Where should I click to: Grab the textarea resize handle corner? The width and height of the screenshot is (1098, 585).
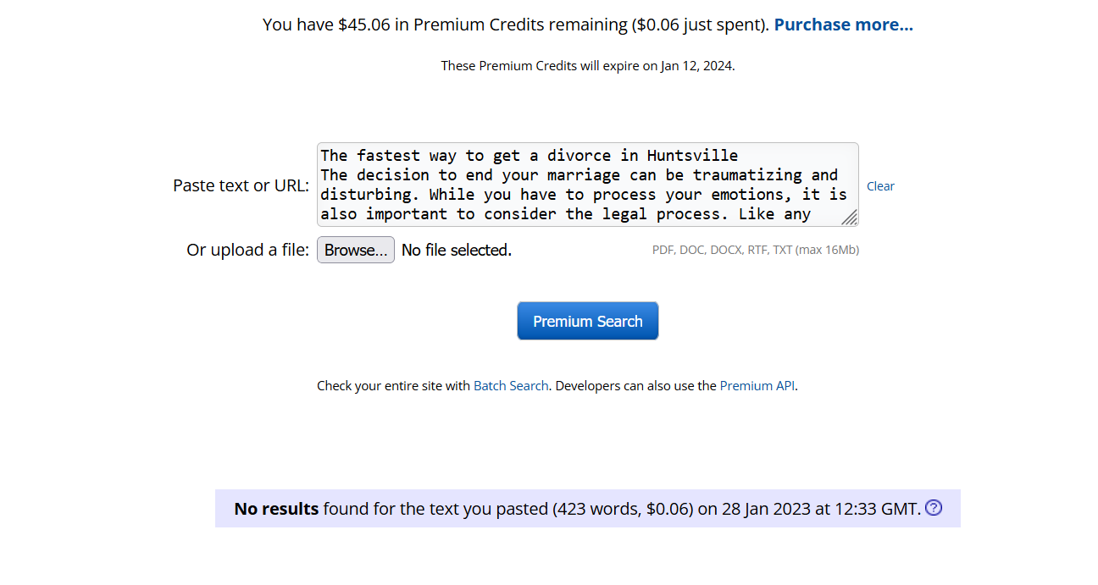coord(849,218)
